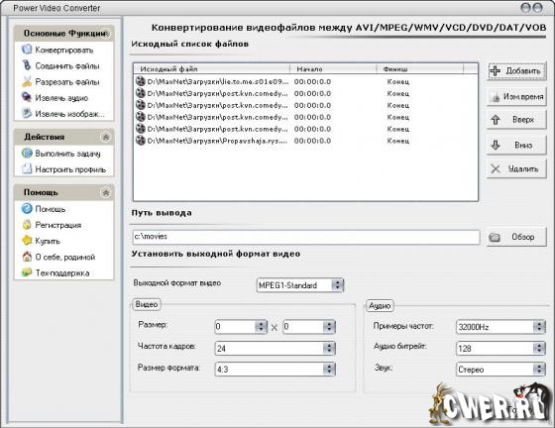Click the folder icon on Обзор
Screen dimensions: 555x428
tap(495, 237)
